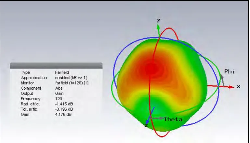The width and height of the screenshot is (250, 143).
Task: Click the 'Theta' axis label
Action: pos(173,119)
